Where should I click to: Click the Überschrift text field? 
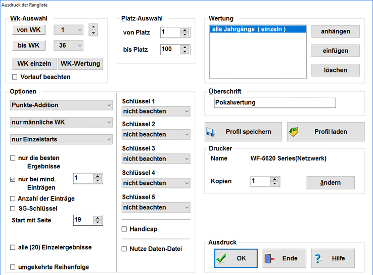(x=274, y=102)
